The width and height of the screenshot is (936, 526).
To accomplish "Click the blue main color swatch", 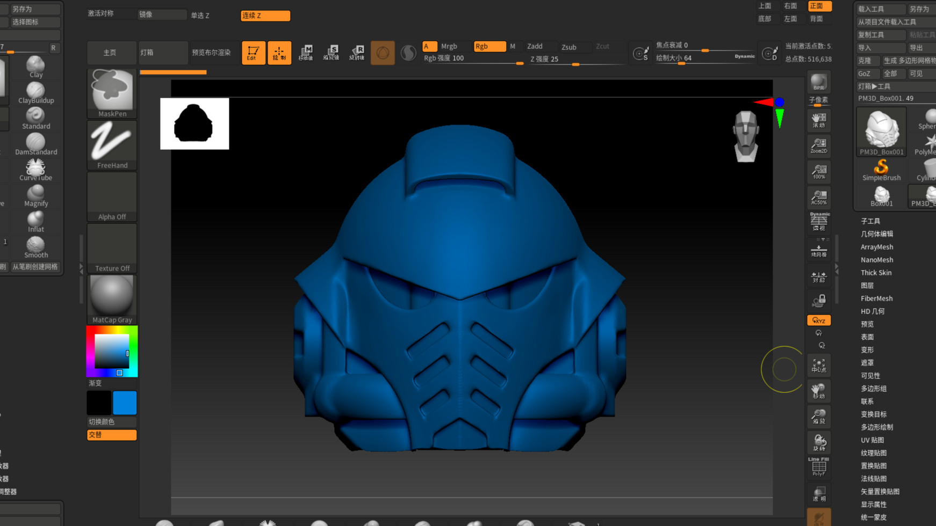I will (125, 403).
